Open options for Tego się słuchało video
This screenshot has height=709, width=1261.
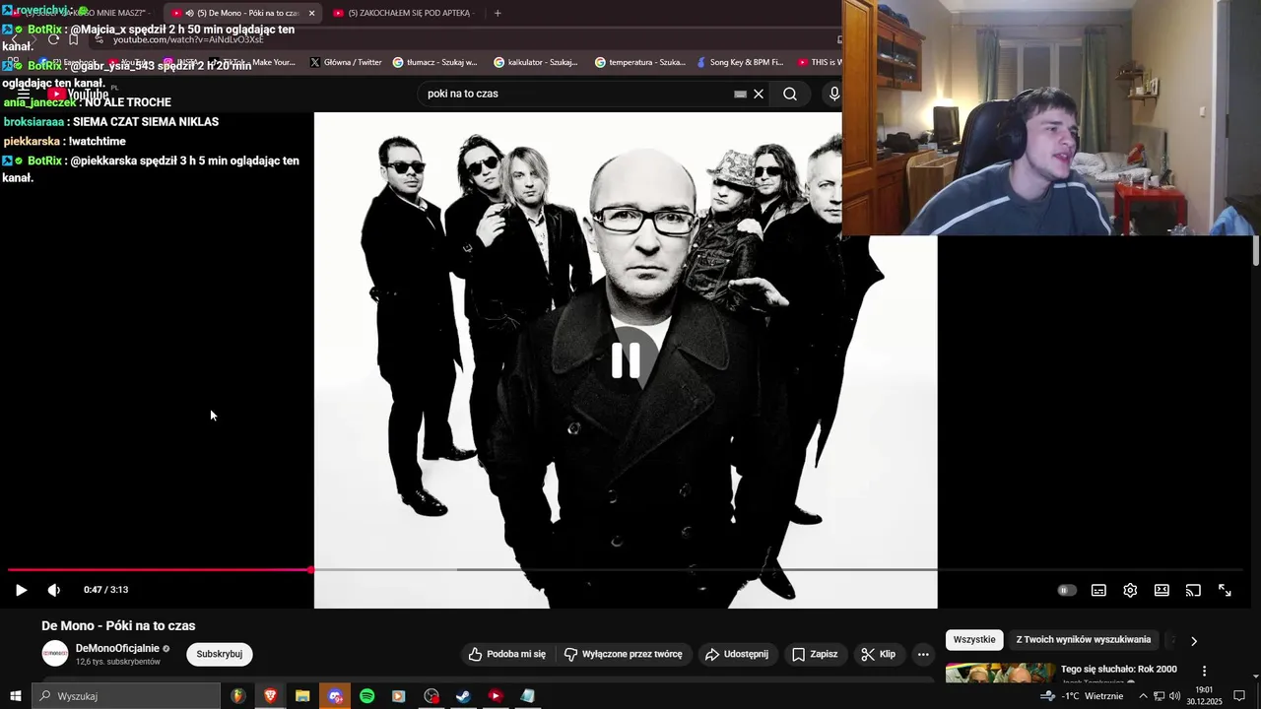tap(1204, 671)
